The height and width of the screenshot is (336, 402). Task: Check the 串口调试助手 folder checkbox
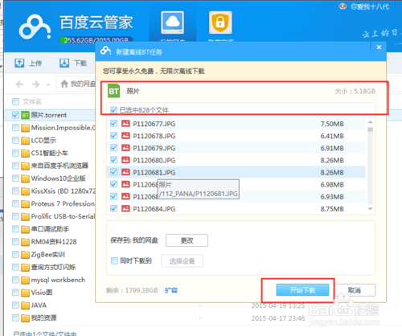pos(15,229)
